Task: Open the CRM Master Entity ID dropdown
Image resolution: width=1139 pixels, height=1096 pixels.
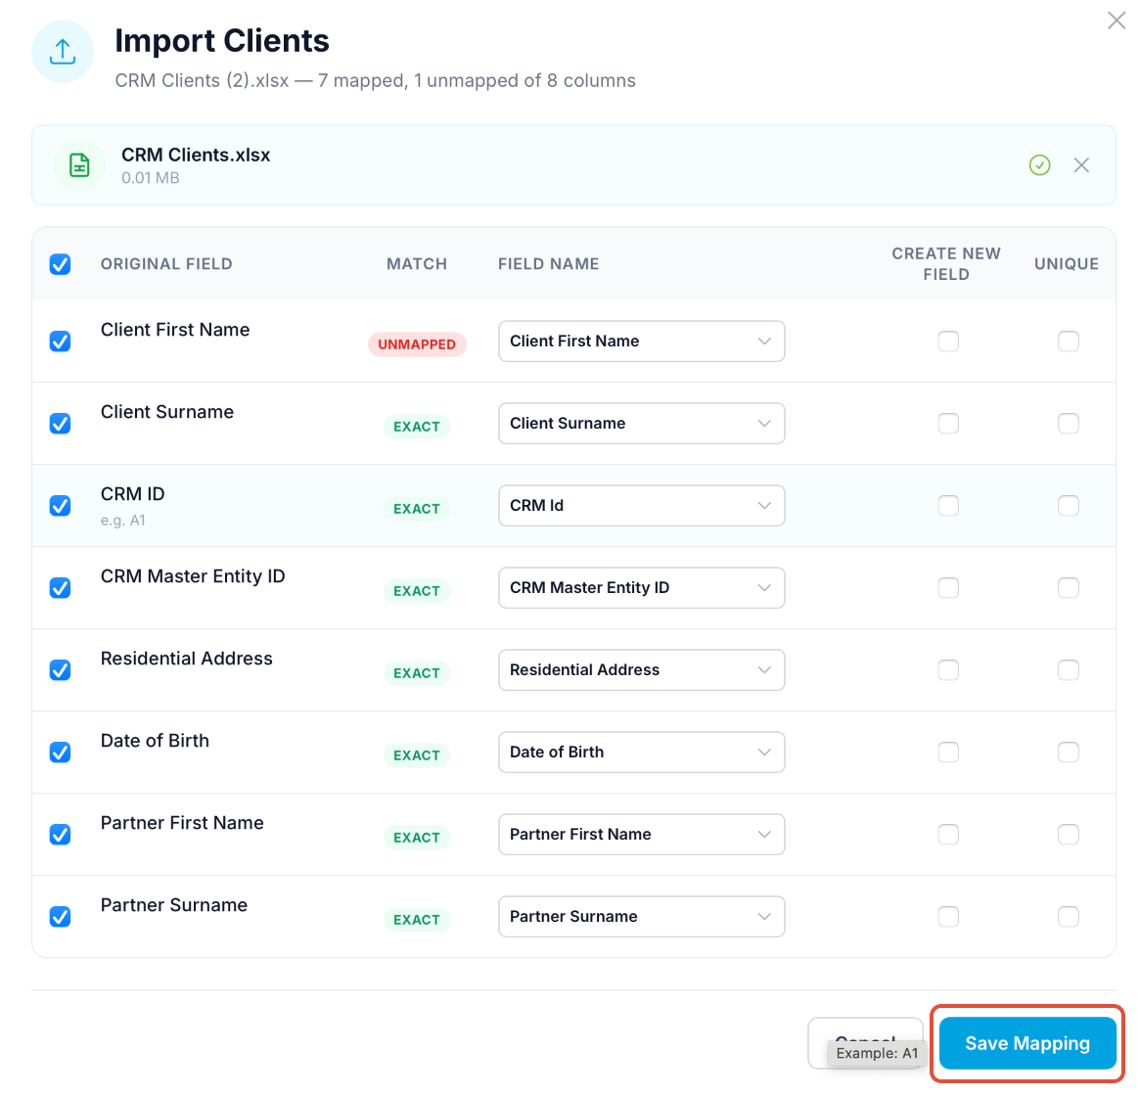Action: click(641, 588)
